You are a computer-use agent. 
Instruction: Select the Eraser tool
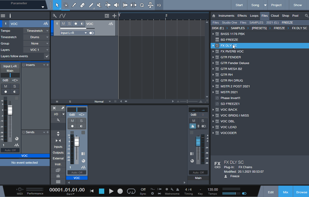82,5
